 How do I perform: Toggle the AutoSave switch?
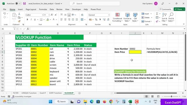[x=18, y=3]
